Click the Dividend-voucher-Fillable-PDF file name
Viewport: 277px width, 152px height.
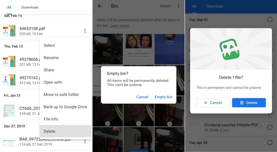point(233,125)
